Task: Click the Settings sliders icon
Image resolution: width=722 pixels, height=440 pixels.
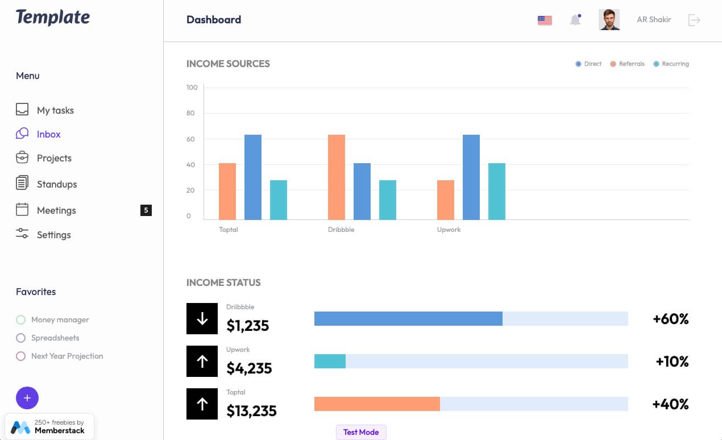Action: coord(22,234)
